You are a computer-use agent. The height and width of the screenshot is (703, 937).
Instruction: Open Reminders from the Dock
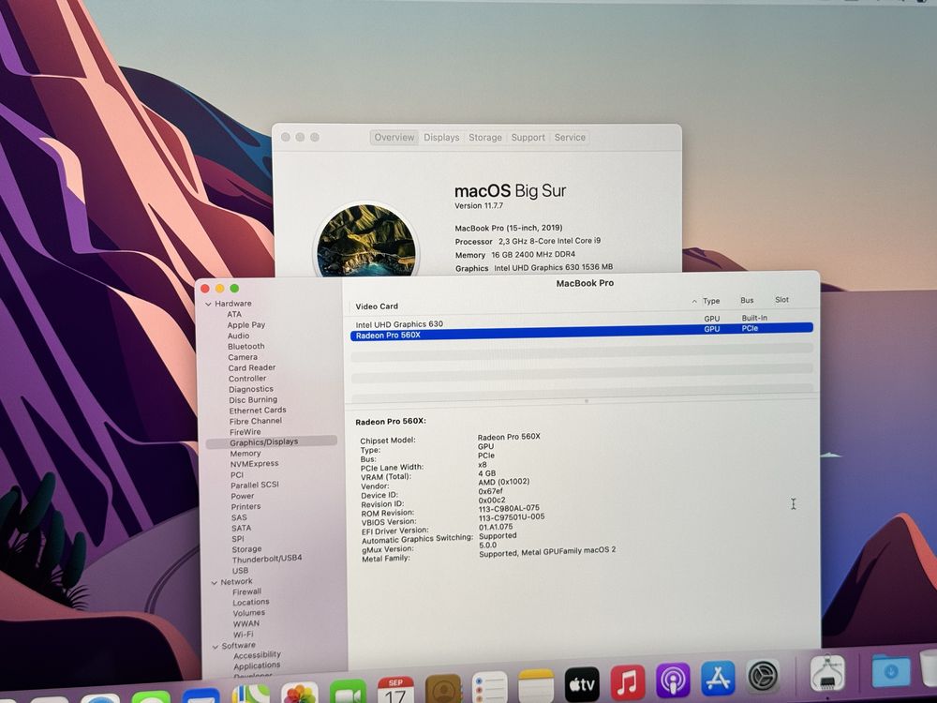489,687
